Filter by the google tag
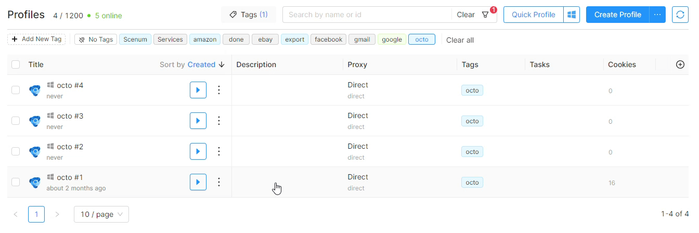This screenshot has height=233, width=699. 392,40
